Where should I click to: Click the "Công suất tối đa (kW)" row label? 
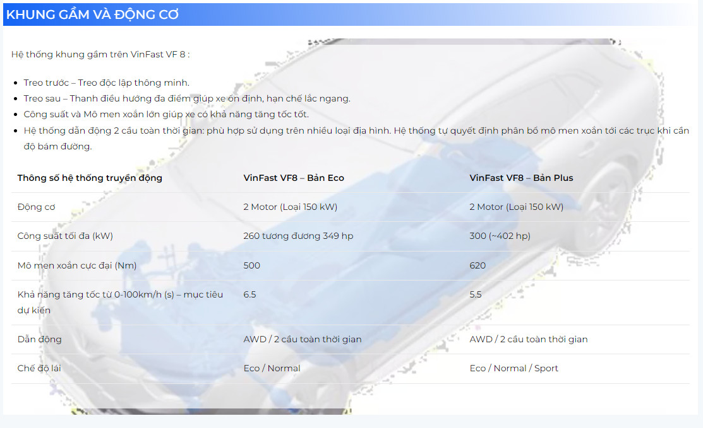click(65, 236)
